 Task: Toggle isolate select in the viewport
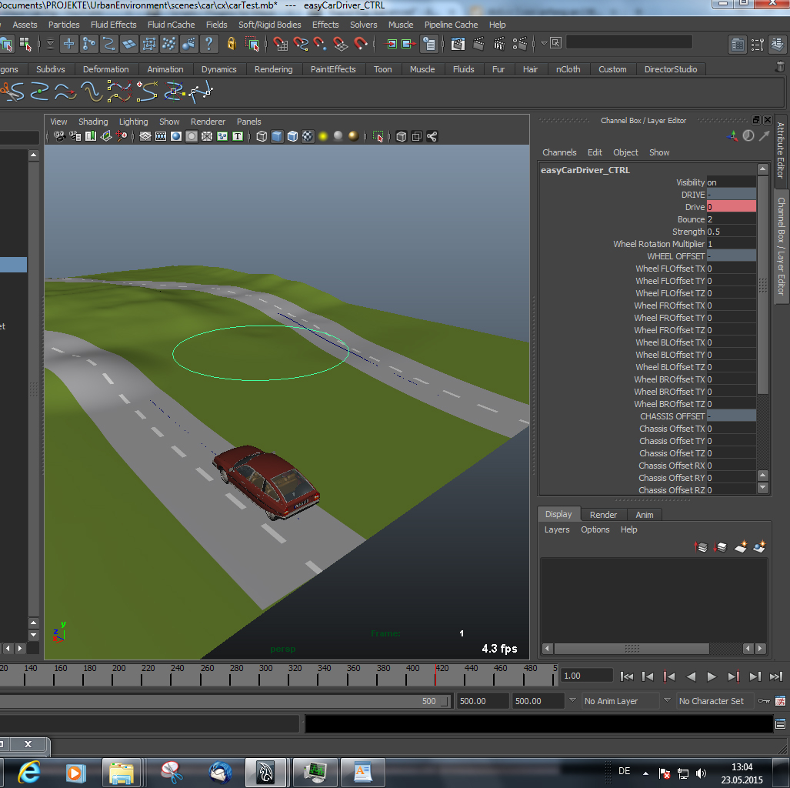[379, 136]
